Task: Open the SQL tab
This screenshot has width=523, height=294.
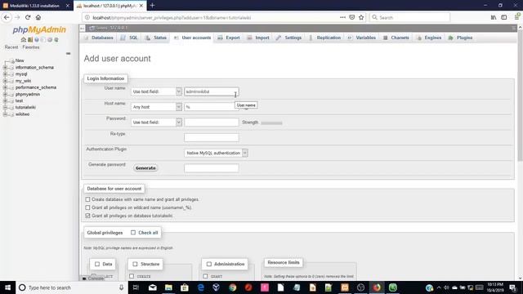Action: point(129,38)
